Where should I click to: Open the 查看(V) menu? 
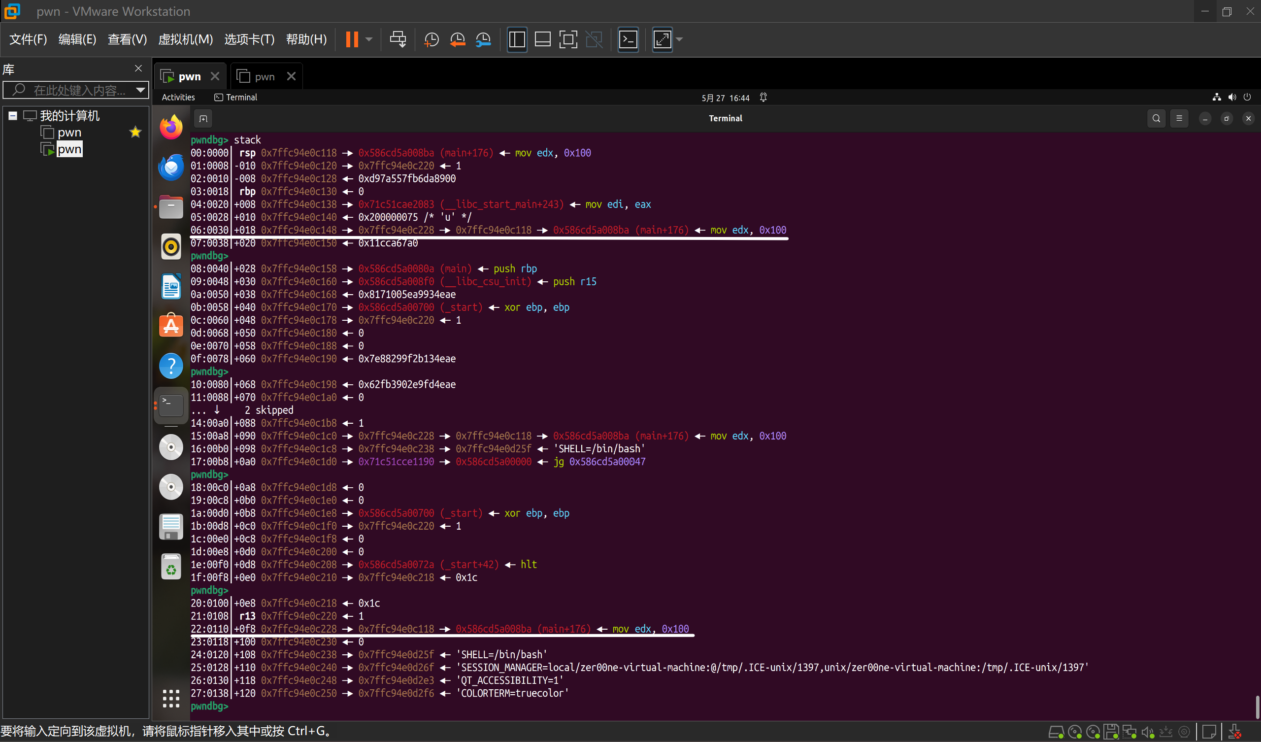point(127,39)
